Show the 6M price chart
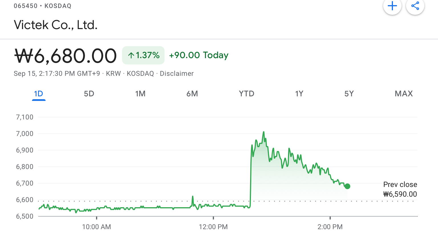Image resolution: width=438 pixels, height=234 pixels. click(192, 94)
